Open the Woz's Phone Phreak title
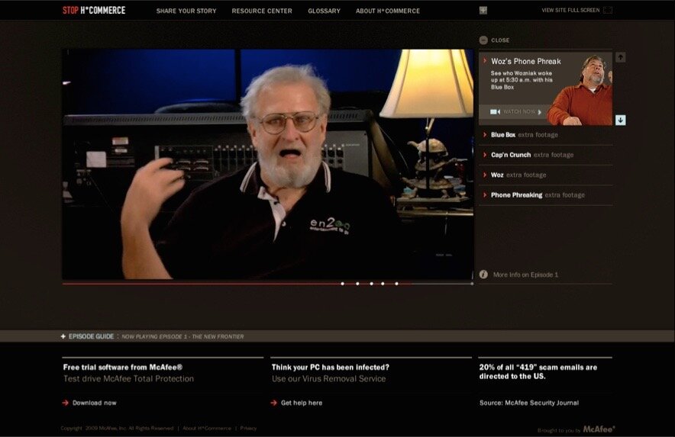Viewport: 675px width, 437px height. tap(525, 62)
